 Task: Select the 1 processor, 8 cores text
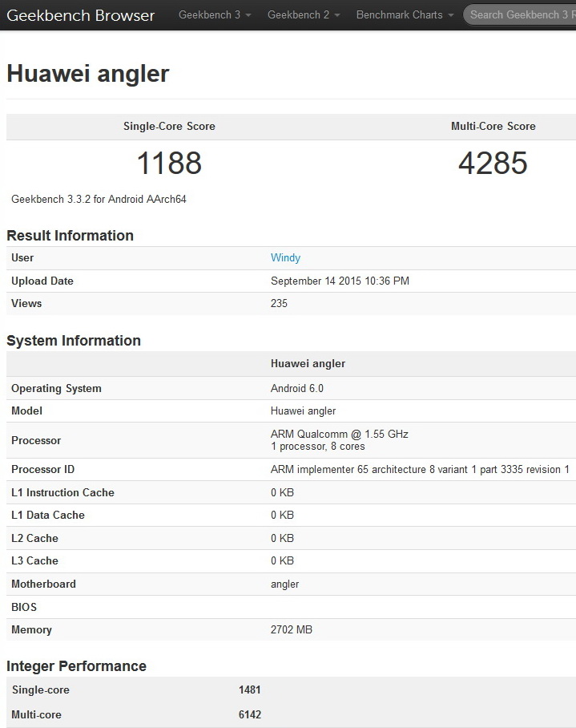[x=318, y=446]
